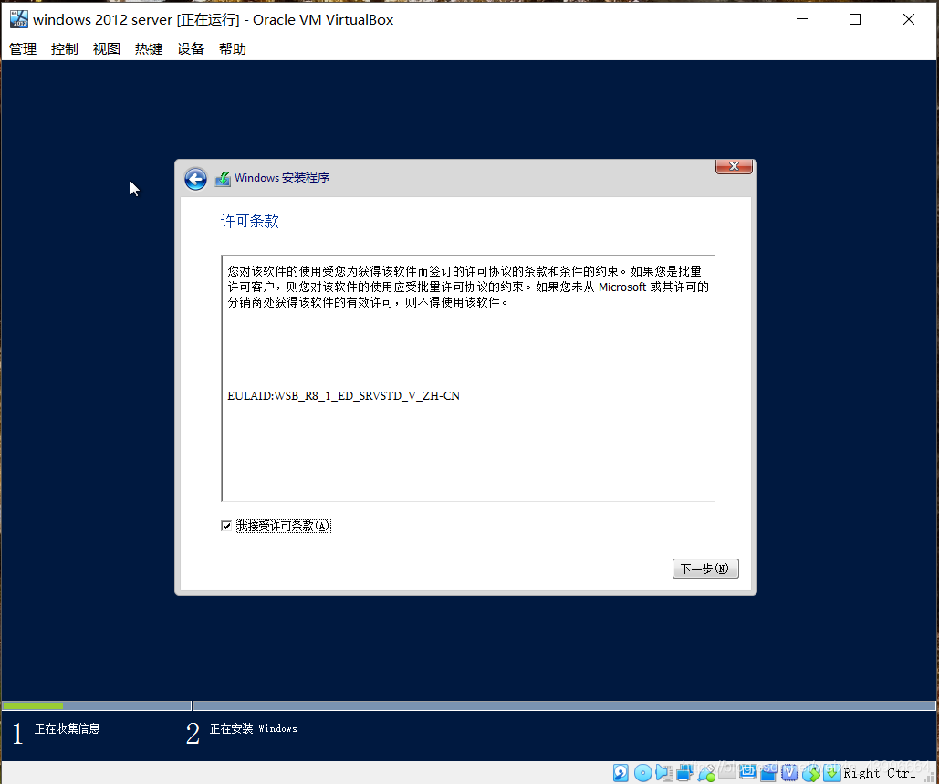This screenshot has width=939, height=784.
Task: Click the 正在收集信息 step label
Action: coord(68,729)
